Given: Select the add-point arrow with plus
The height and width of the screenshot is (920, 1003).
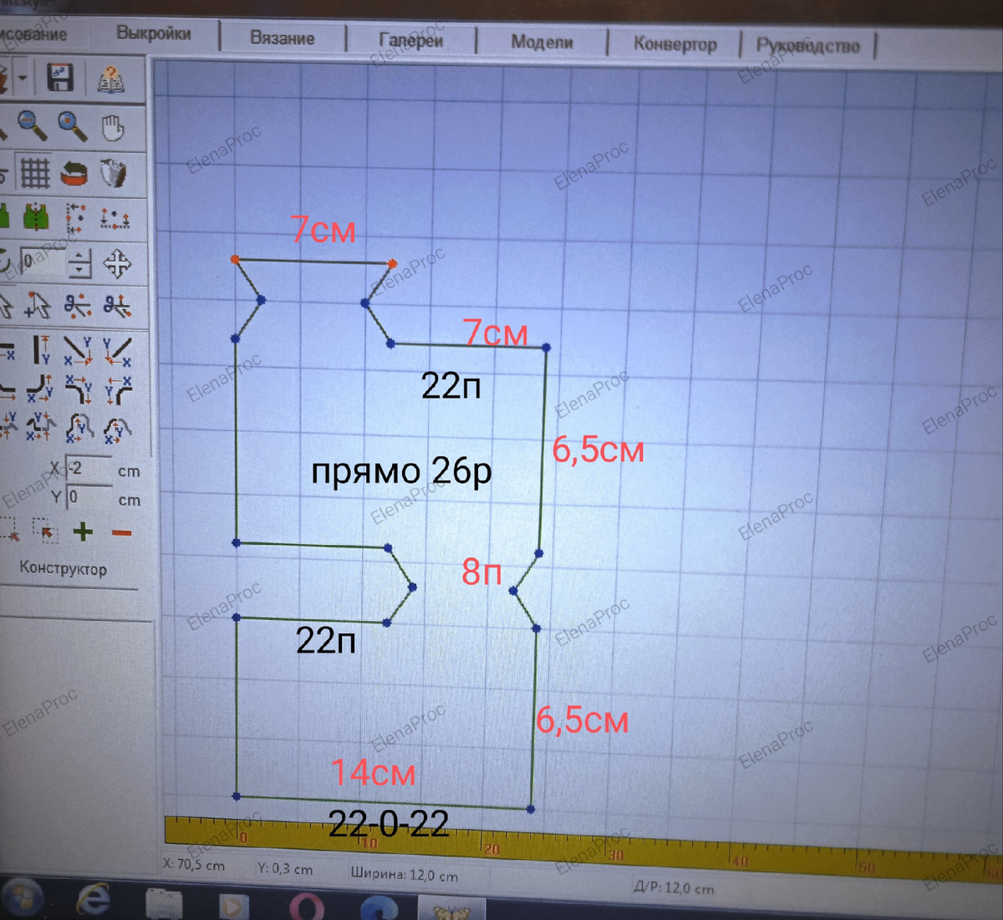Looking at the screenshot, I should coord(37,307).
